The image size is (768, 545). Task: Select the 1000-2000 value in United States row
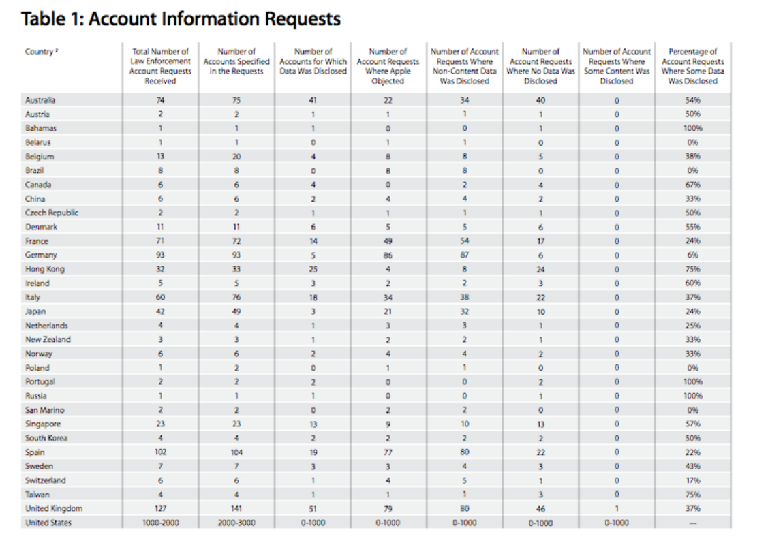(x=160, y=523)
